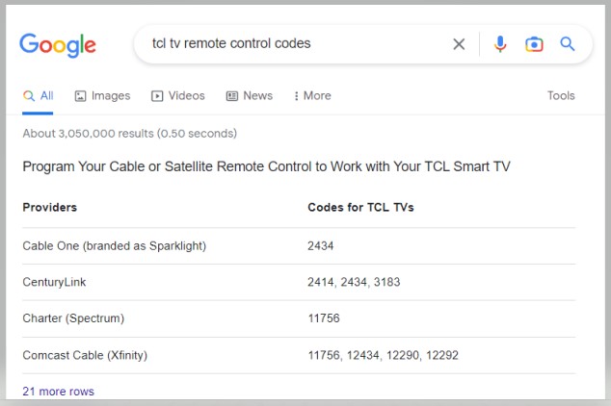Open the Tools filter options

click(561, 95)
